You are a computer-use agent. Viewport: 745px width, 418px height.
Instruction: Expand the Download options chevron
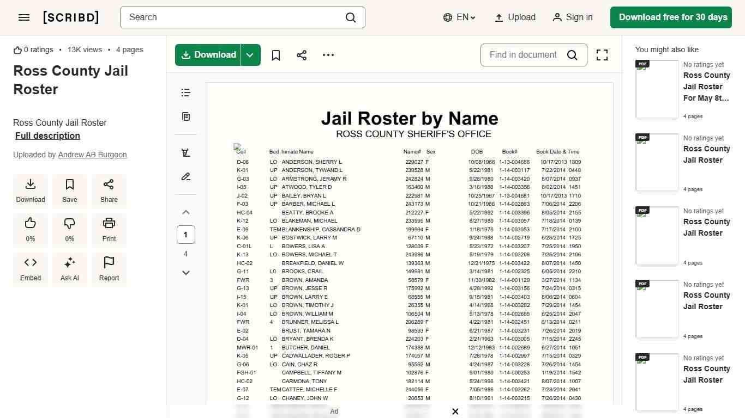(x=250, y=55)
